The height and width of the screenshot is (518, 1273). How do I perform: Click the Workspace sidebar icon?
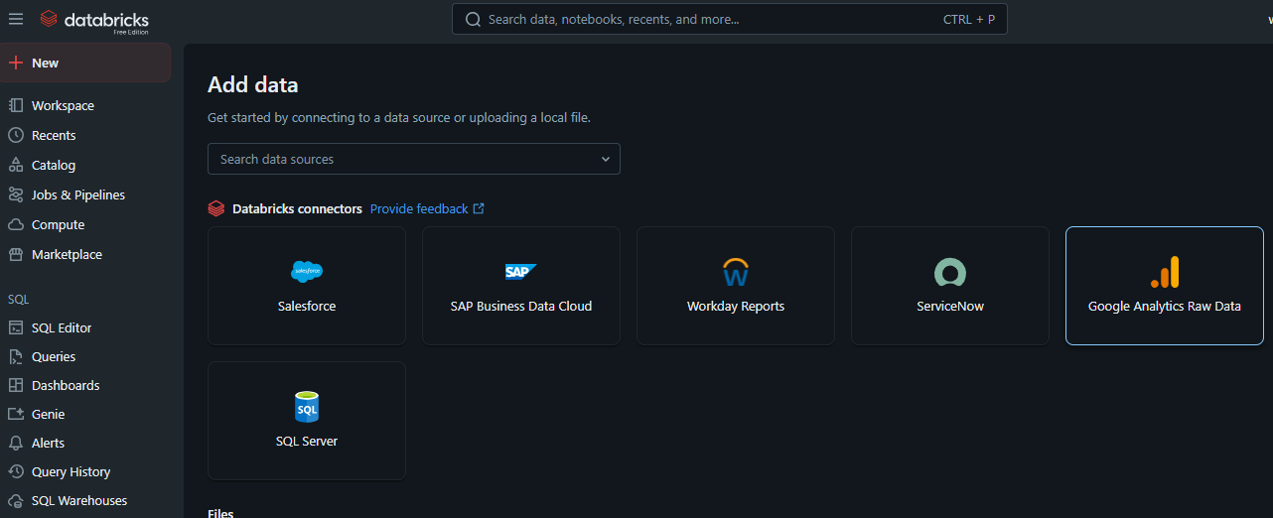16,105
